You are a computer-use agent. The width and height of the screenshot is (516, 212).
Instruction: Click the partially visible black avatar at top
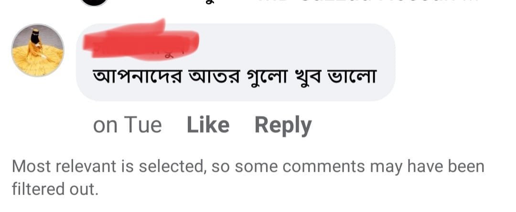(x=94, y=2)
